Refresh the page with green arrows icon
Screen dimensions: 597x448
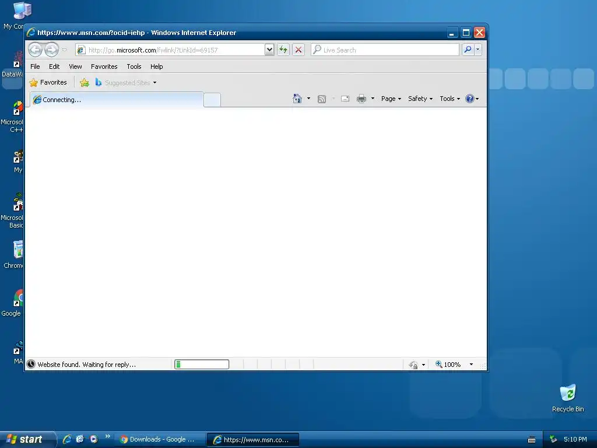click(283, 50)
